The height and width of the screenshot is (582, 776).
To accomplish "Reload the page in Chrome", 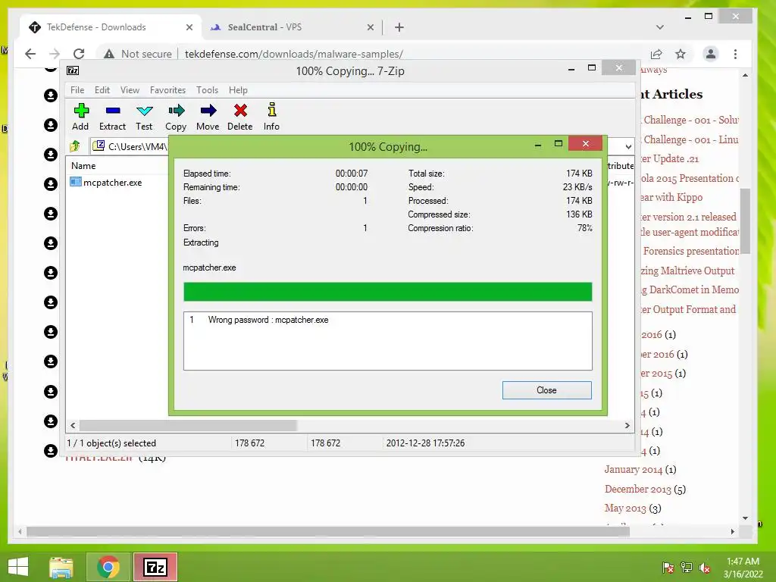I will (79, 54).
